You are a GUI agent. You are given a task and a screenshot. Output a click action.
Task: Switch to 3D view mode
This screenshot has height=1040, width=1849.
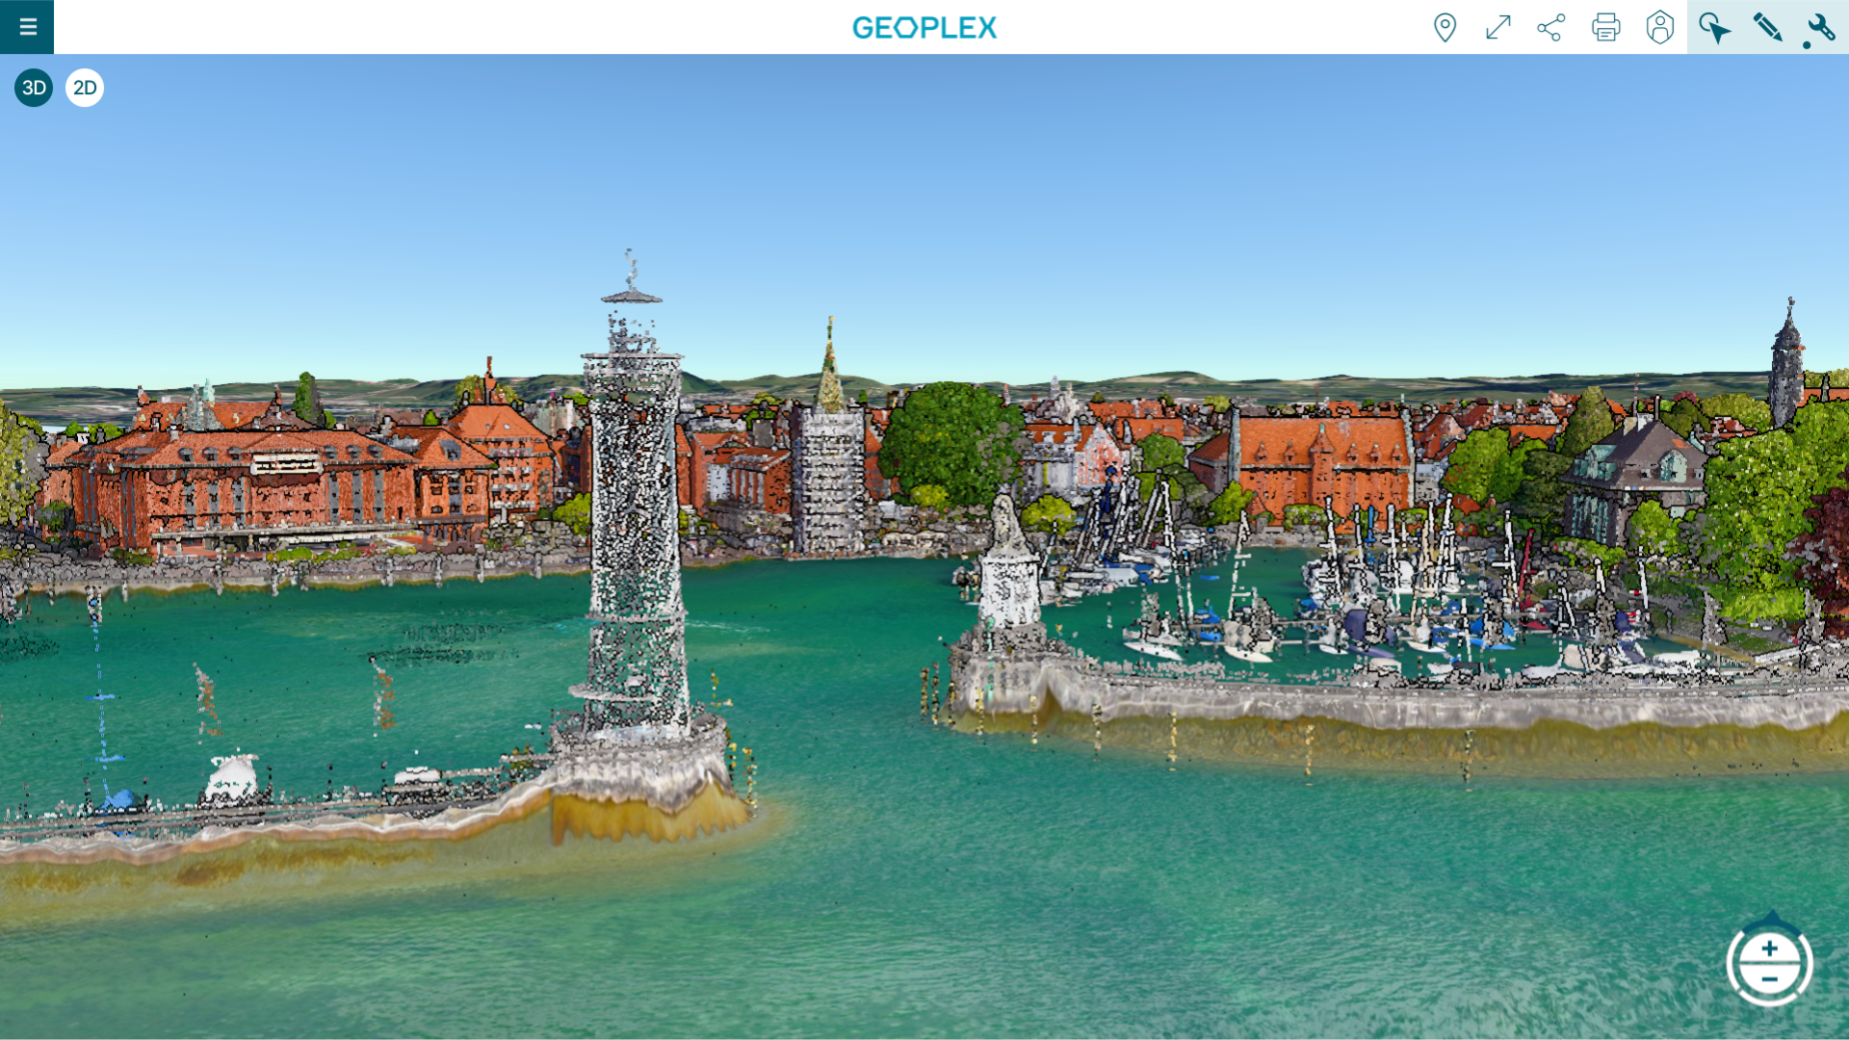point(34,88)
